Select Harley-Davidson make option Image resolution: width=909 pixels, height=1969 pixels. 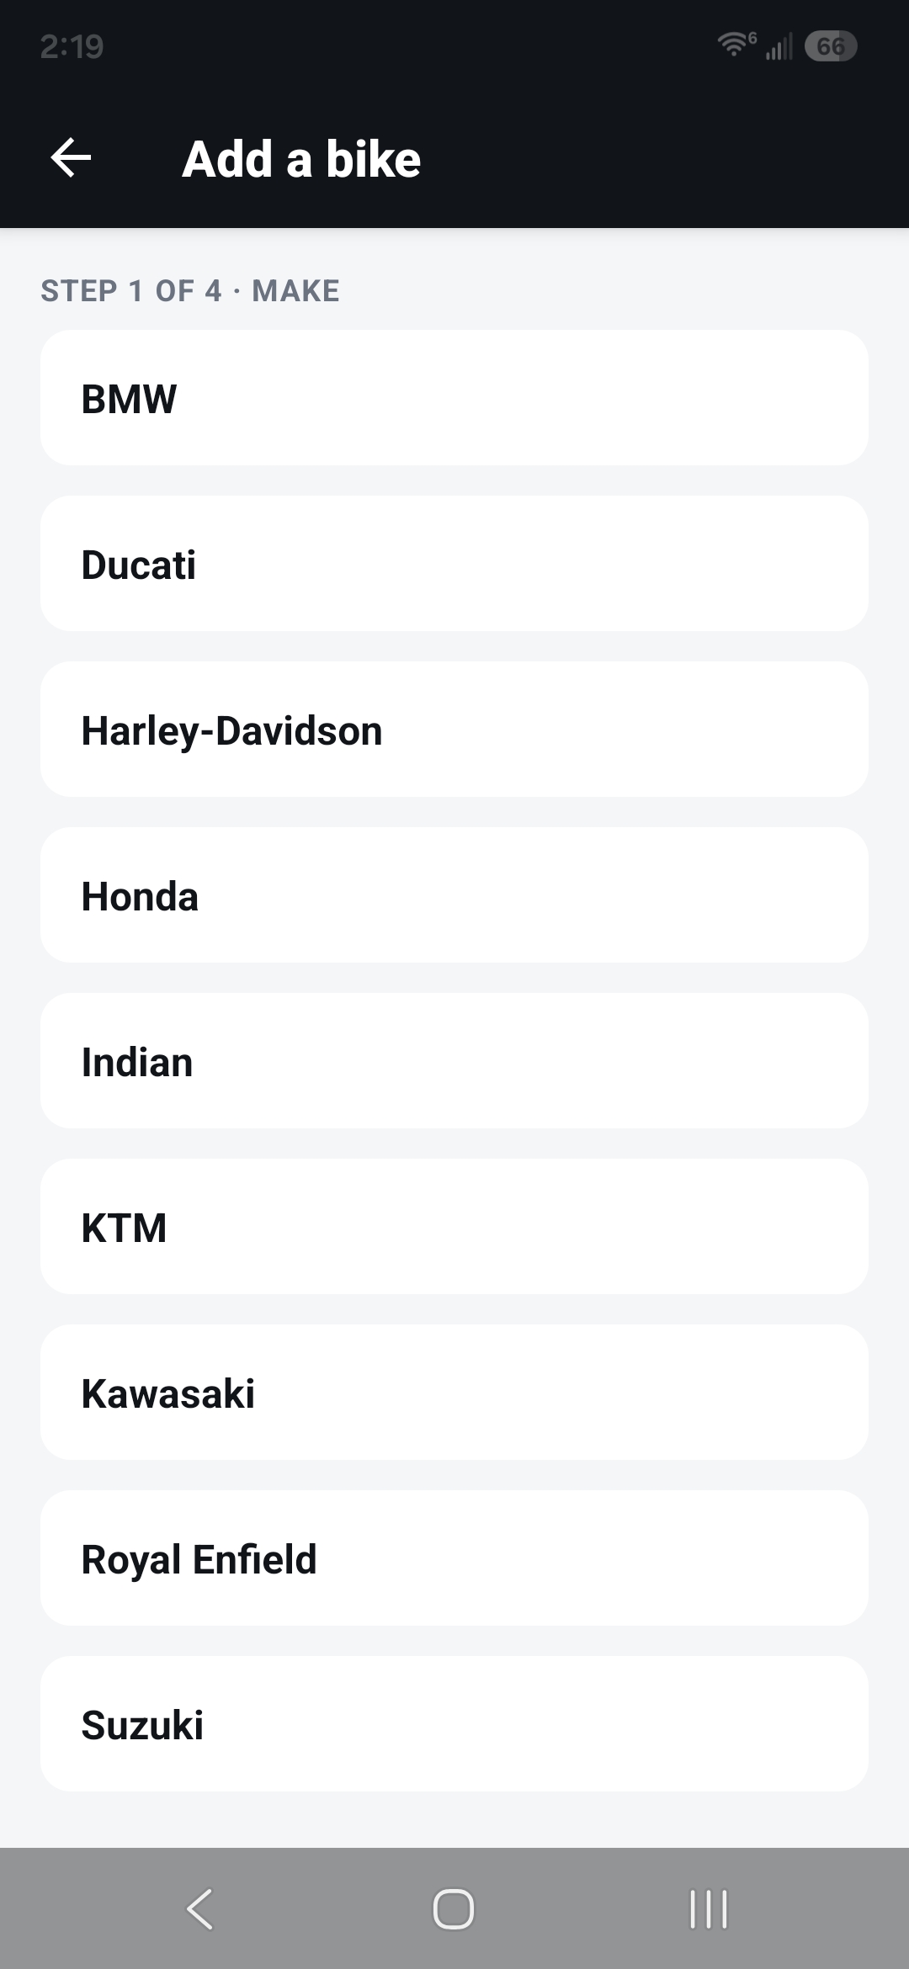click(454, 730)
